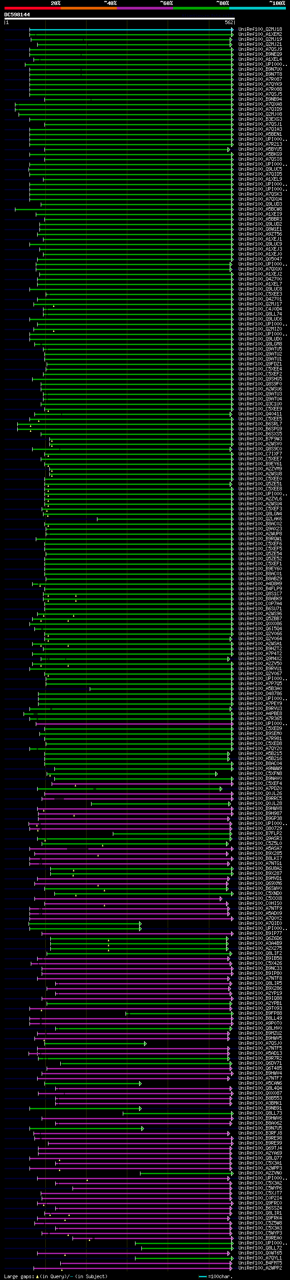Screen dimensions: 290x1280
Task: Open hit UniRef100_B9SEM0
Action: [260, 733]
